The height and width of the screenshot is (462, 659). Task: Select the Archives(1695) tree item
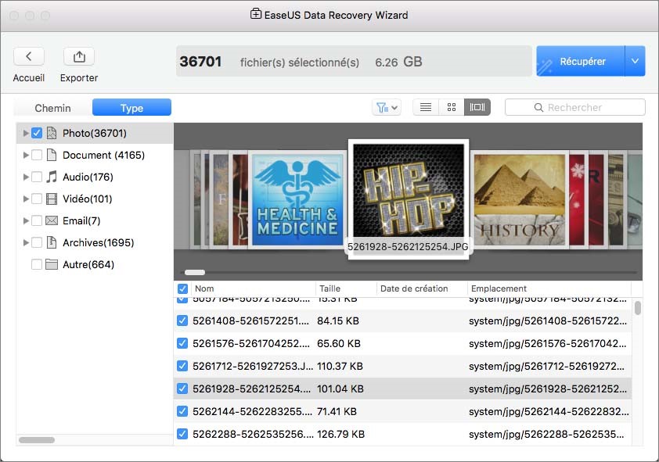tap(95, 242)
